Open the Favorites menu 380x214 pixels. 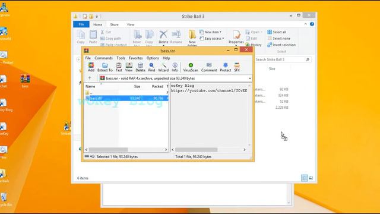click(136, 58)
